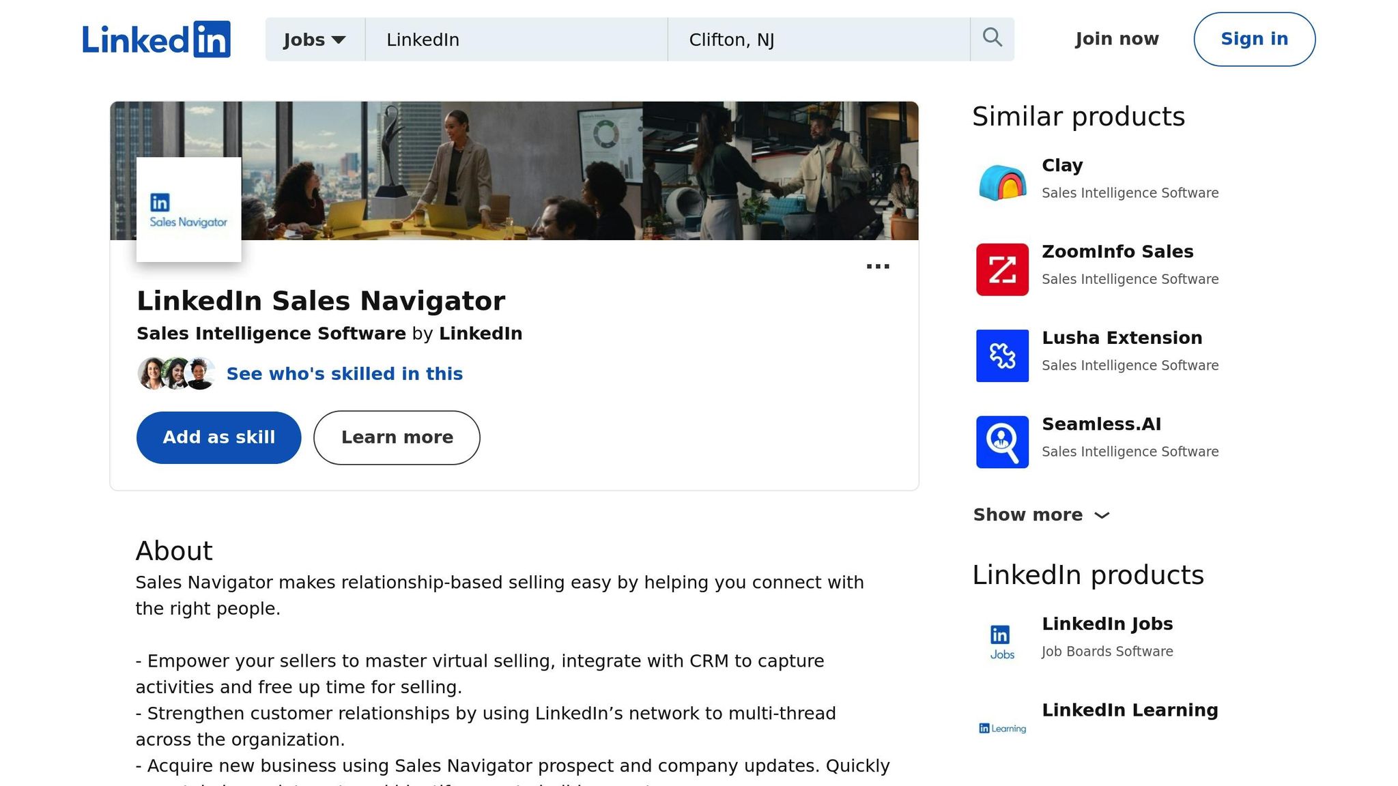This screenshot has height=786, width=1398.
Task: Click the search magnifier icon
Action: point(992,38)
